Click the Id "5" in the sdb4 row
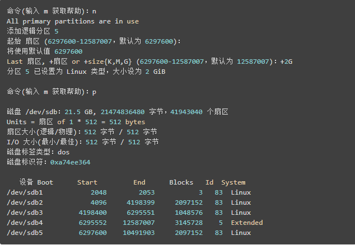 pos(221,223)
